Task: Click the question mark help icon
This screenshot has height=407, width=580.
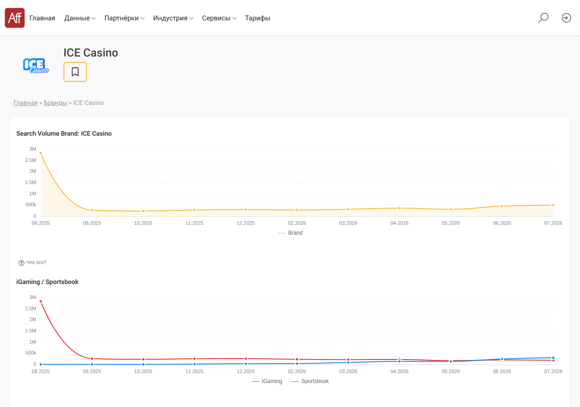Action: (x=21, y=263)
